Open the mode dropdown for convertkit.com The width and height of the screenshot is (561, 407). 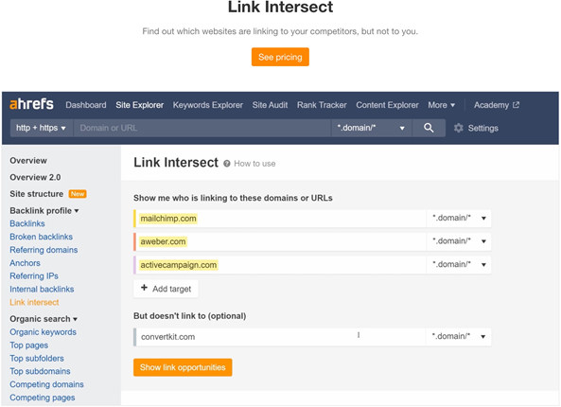coord(459,336)
